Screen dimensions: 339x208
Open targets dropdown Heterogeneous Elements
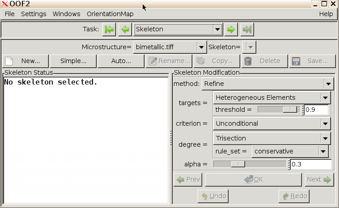click(x=271, y=98)
